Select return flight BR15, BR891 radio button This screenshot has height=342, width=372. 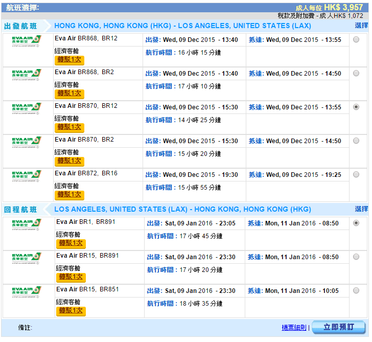tap(356, 257)
